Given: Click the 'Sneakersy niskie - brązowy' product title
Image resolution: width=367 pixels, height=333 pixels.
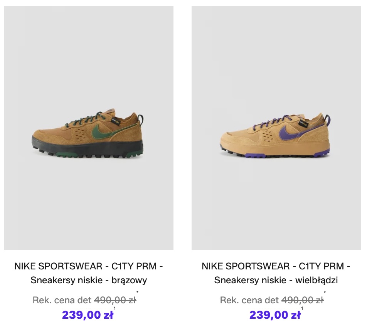Looking at the screenshot, I should tap(89, 280).
